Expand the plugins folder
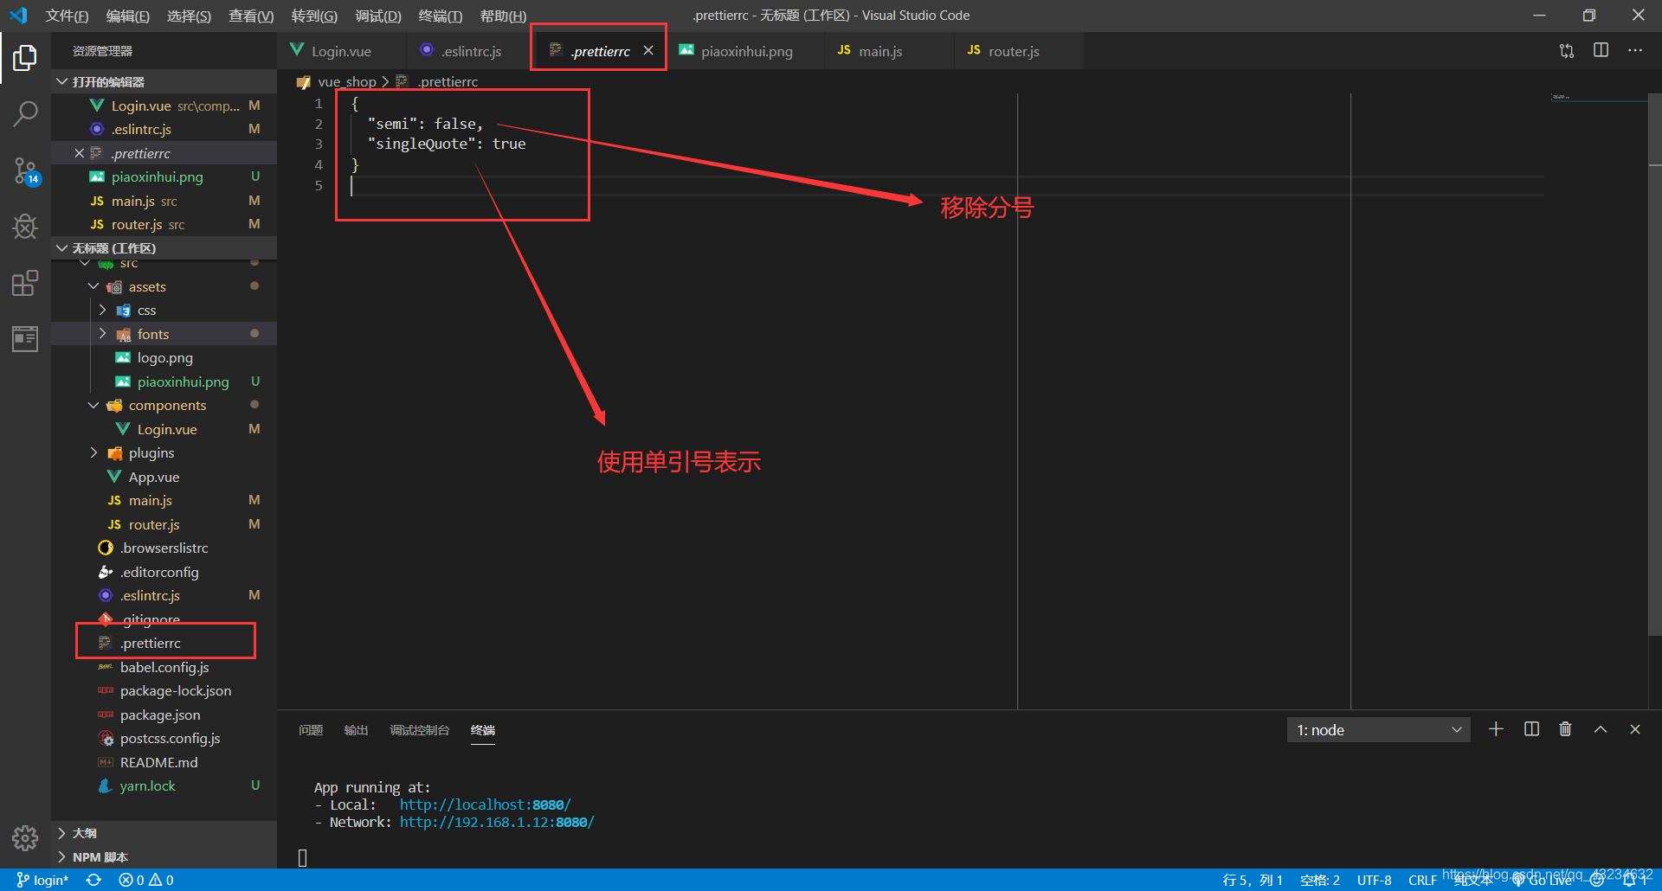1662x891 pixels. [x=93, y=452]
